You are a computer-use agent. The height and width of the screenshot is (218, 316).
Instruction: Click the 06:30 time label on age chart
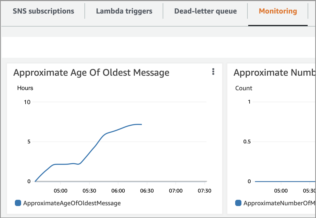click(147, 191)
